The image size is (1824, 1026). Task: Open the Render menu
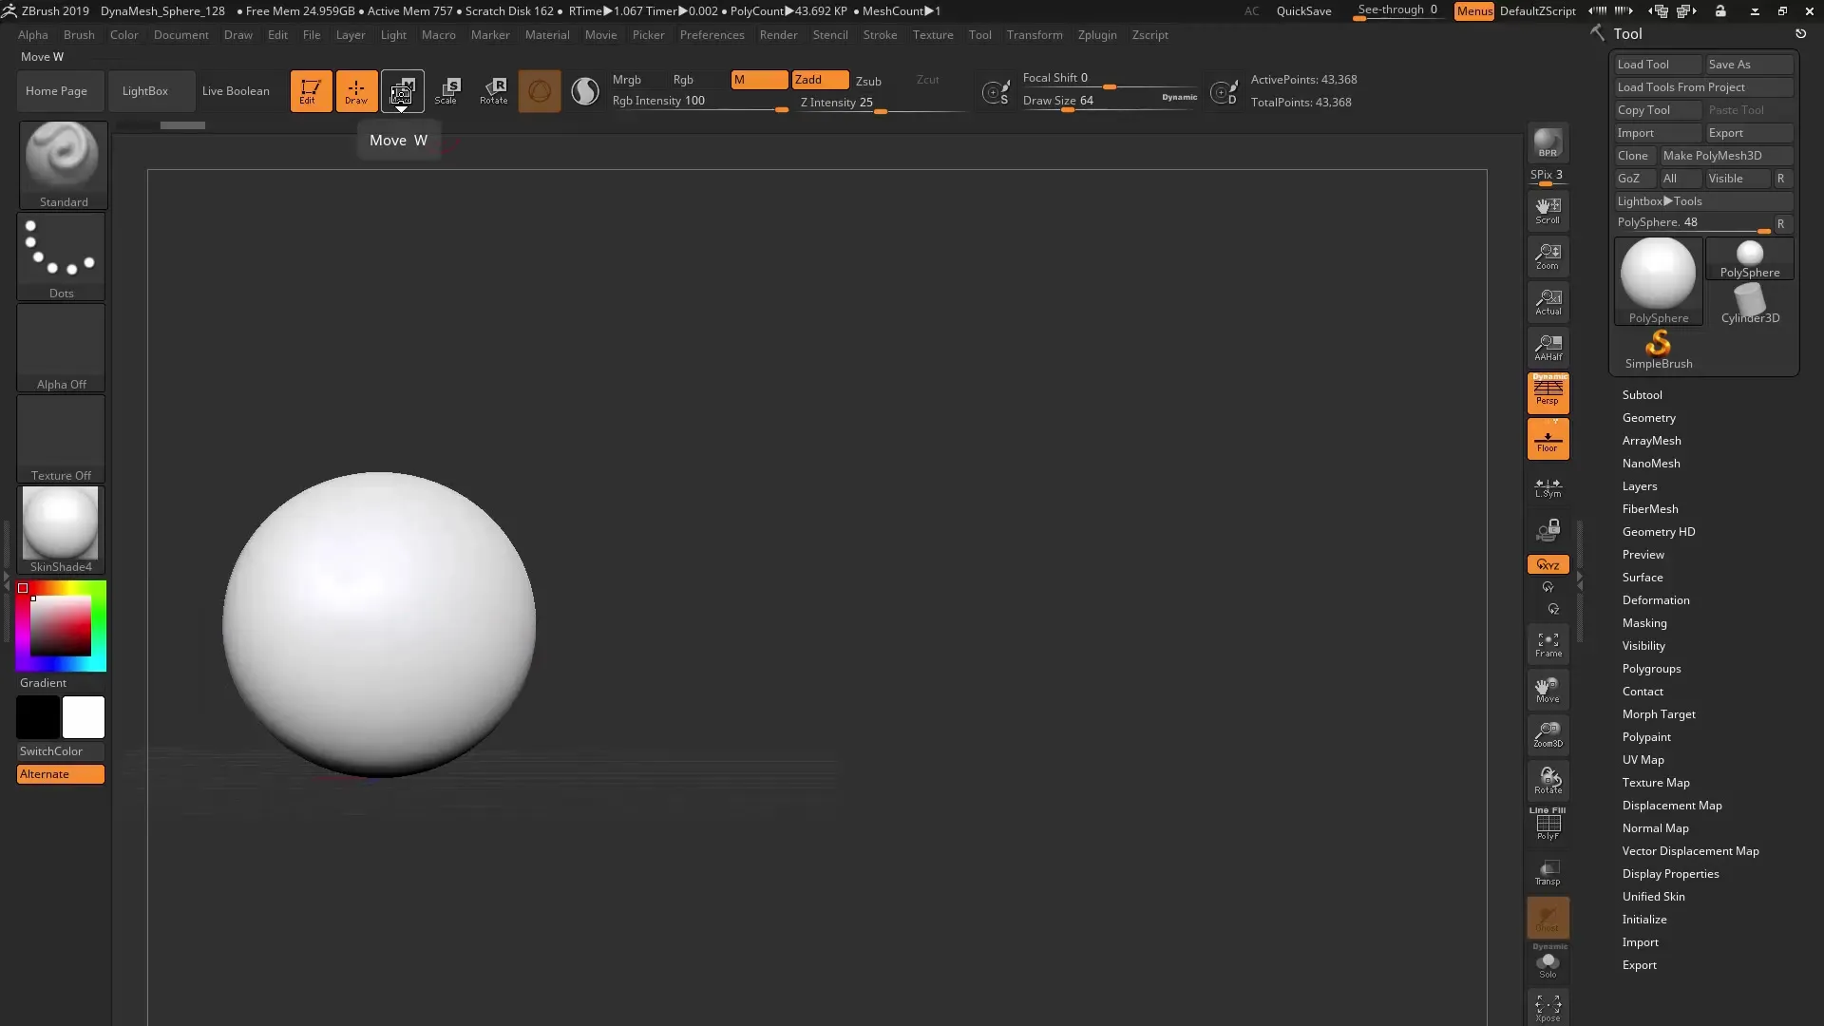point(778,35)
